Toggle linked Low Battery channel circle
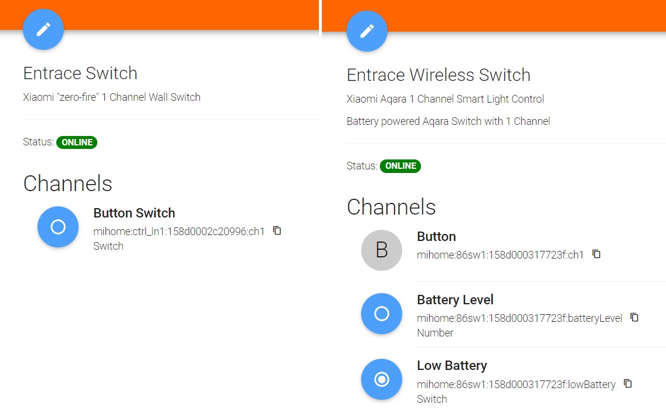 [x=382, y=379]
